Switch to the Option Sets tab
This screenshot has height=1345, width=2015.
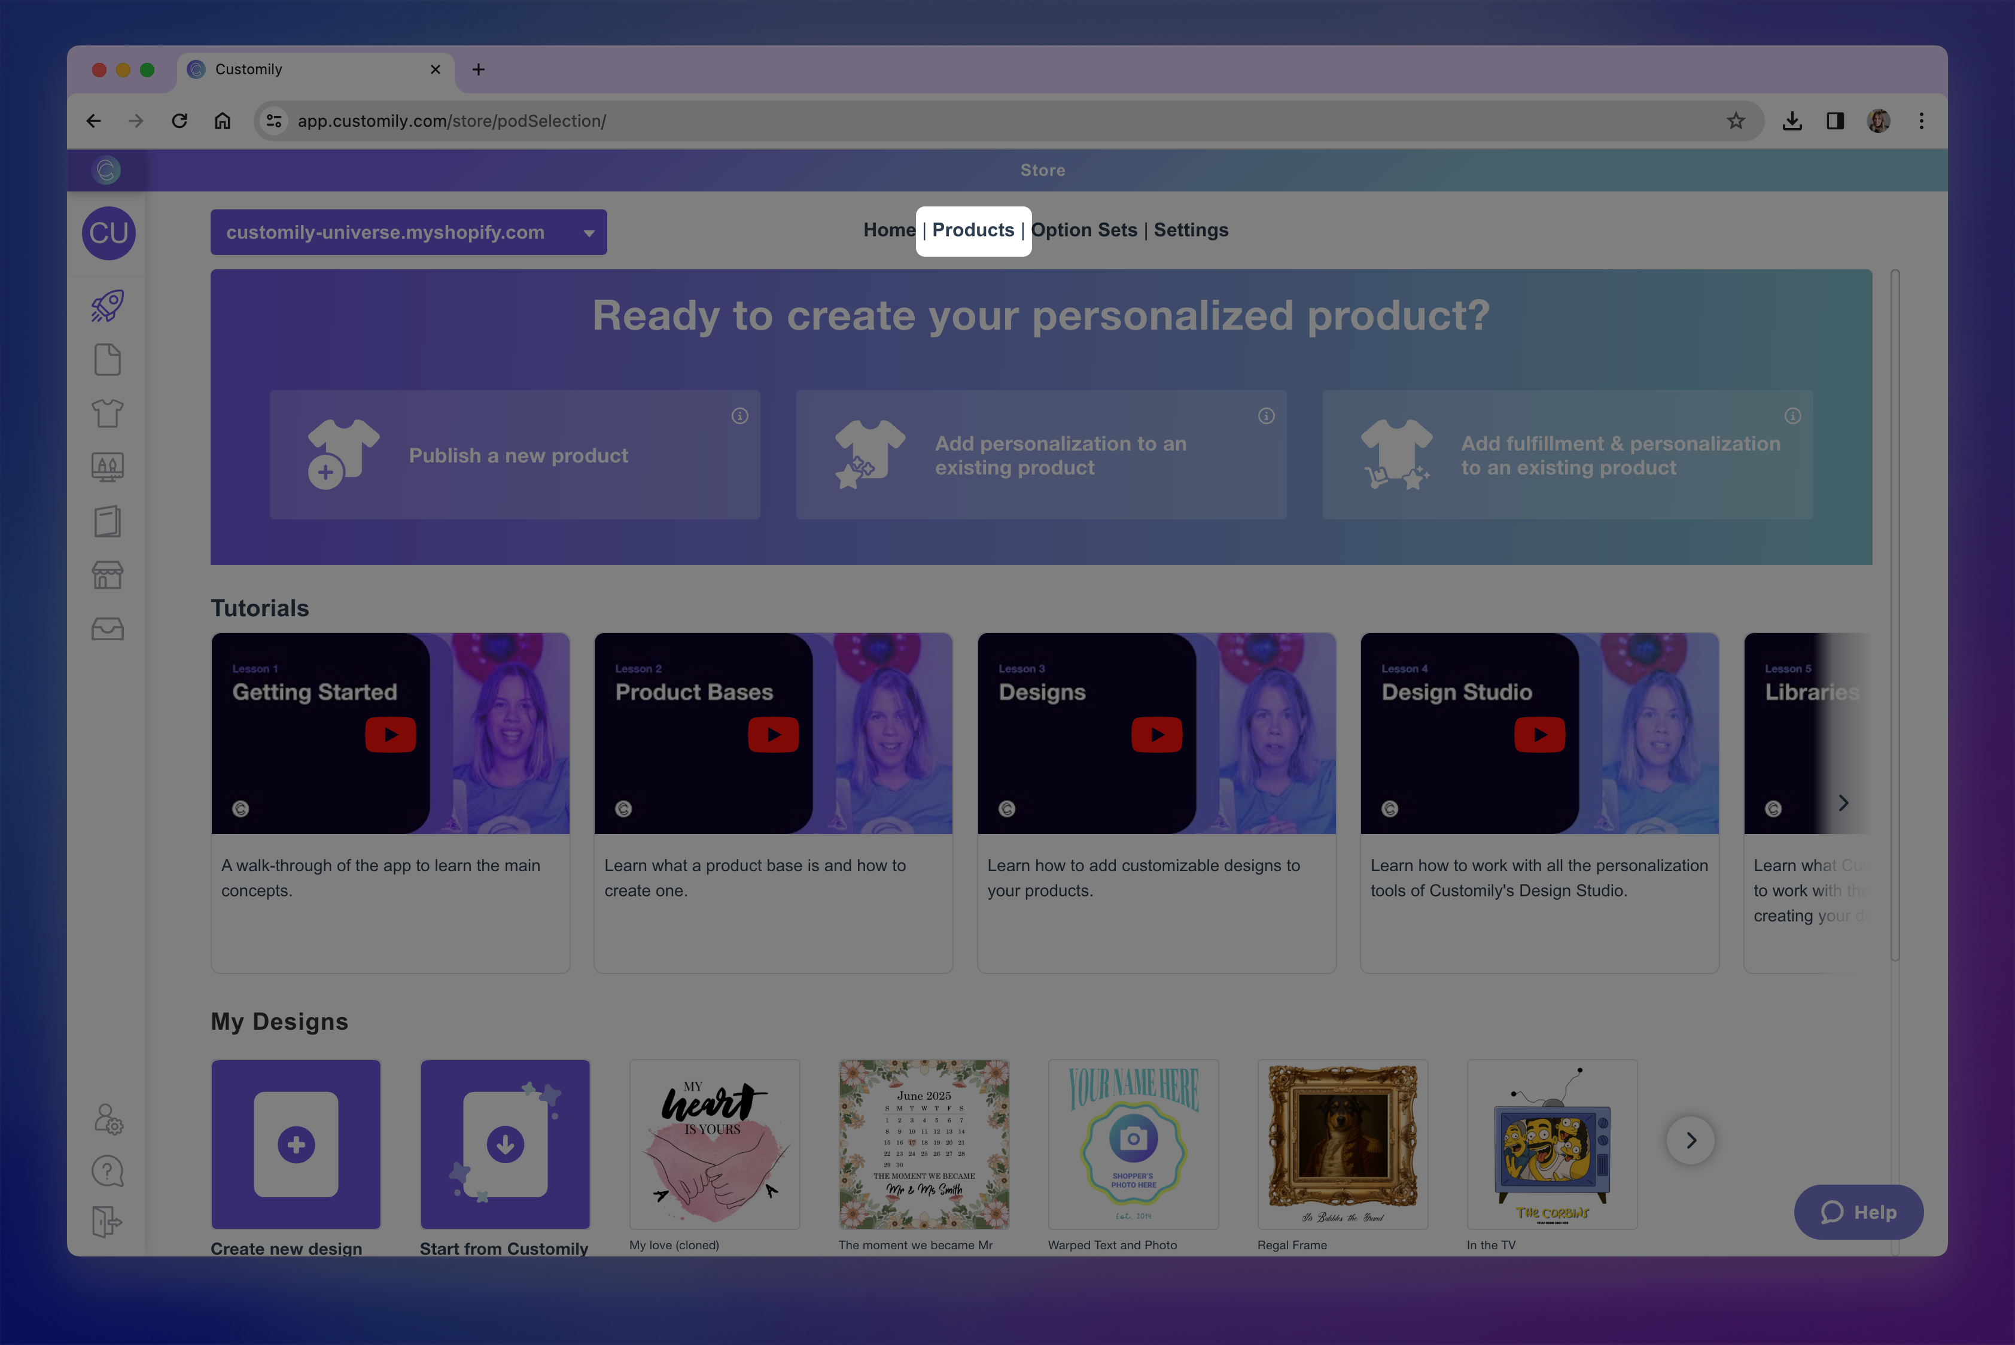(1084, 230)
